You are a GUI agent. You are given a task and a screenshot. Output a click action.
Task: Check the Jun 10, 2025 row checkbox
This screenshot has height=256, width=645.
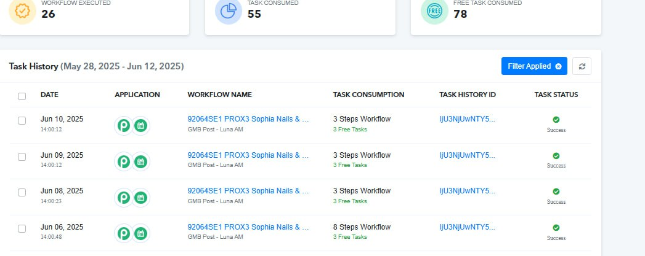pos(22,120)
